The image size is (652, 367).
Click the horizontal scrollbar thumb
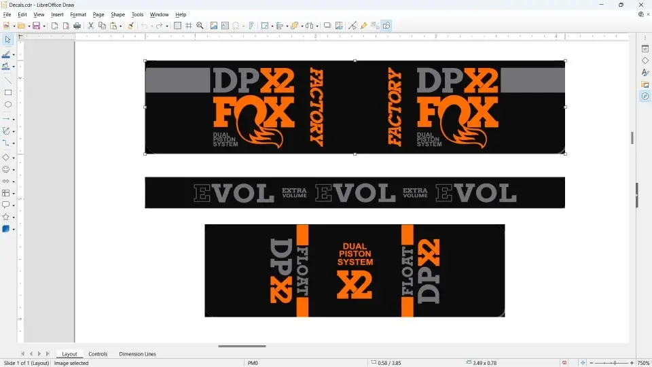tap(242, 346)
